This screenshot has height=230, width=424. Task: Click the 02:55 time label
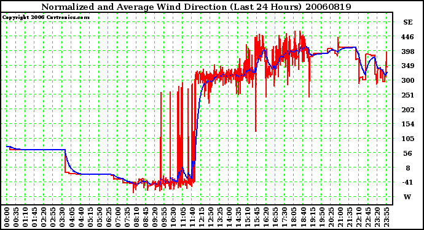tap(53, 217)
